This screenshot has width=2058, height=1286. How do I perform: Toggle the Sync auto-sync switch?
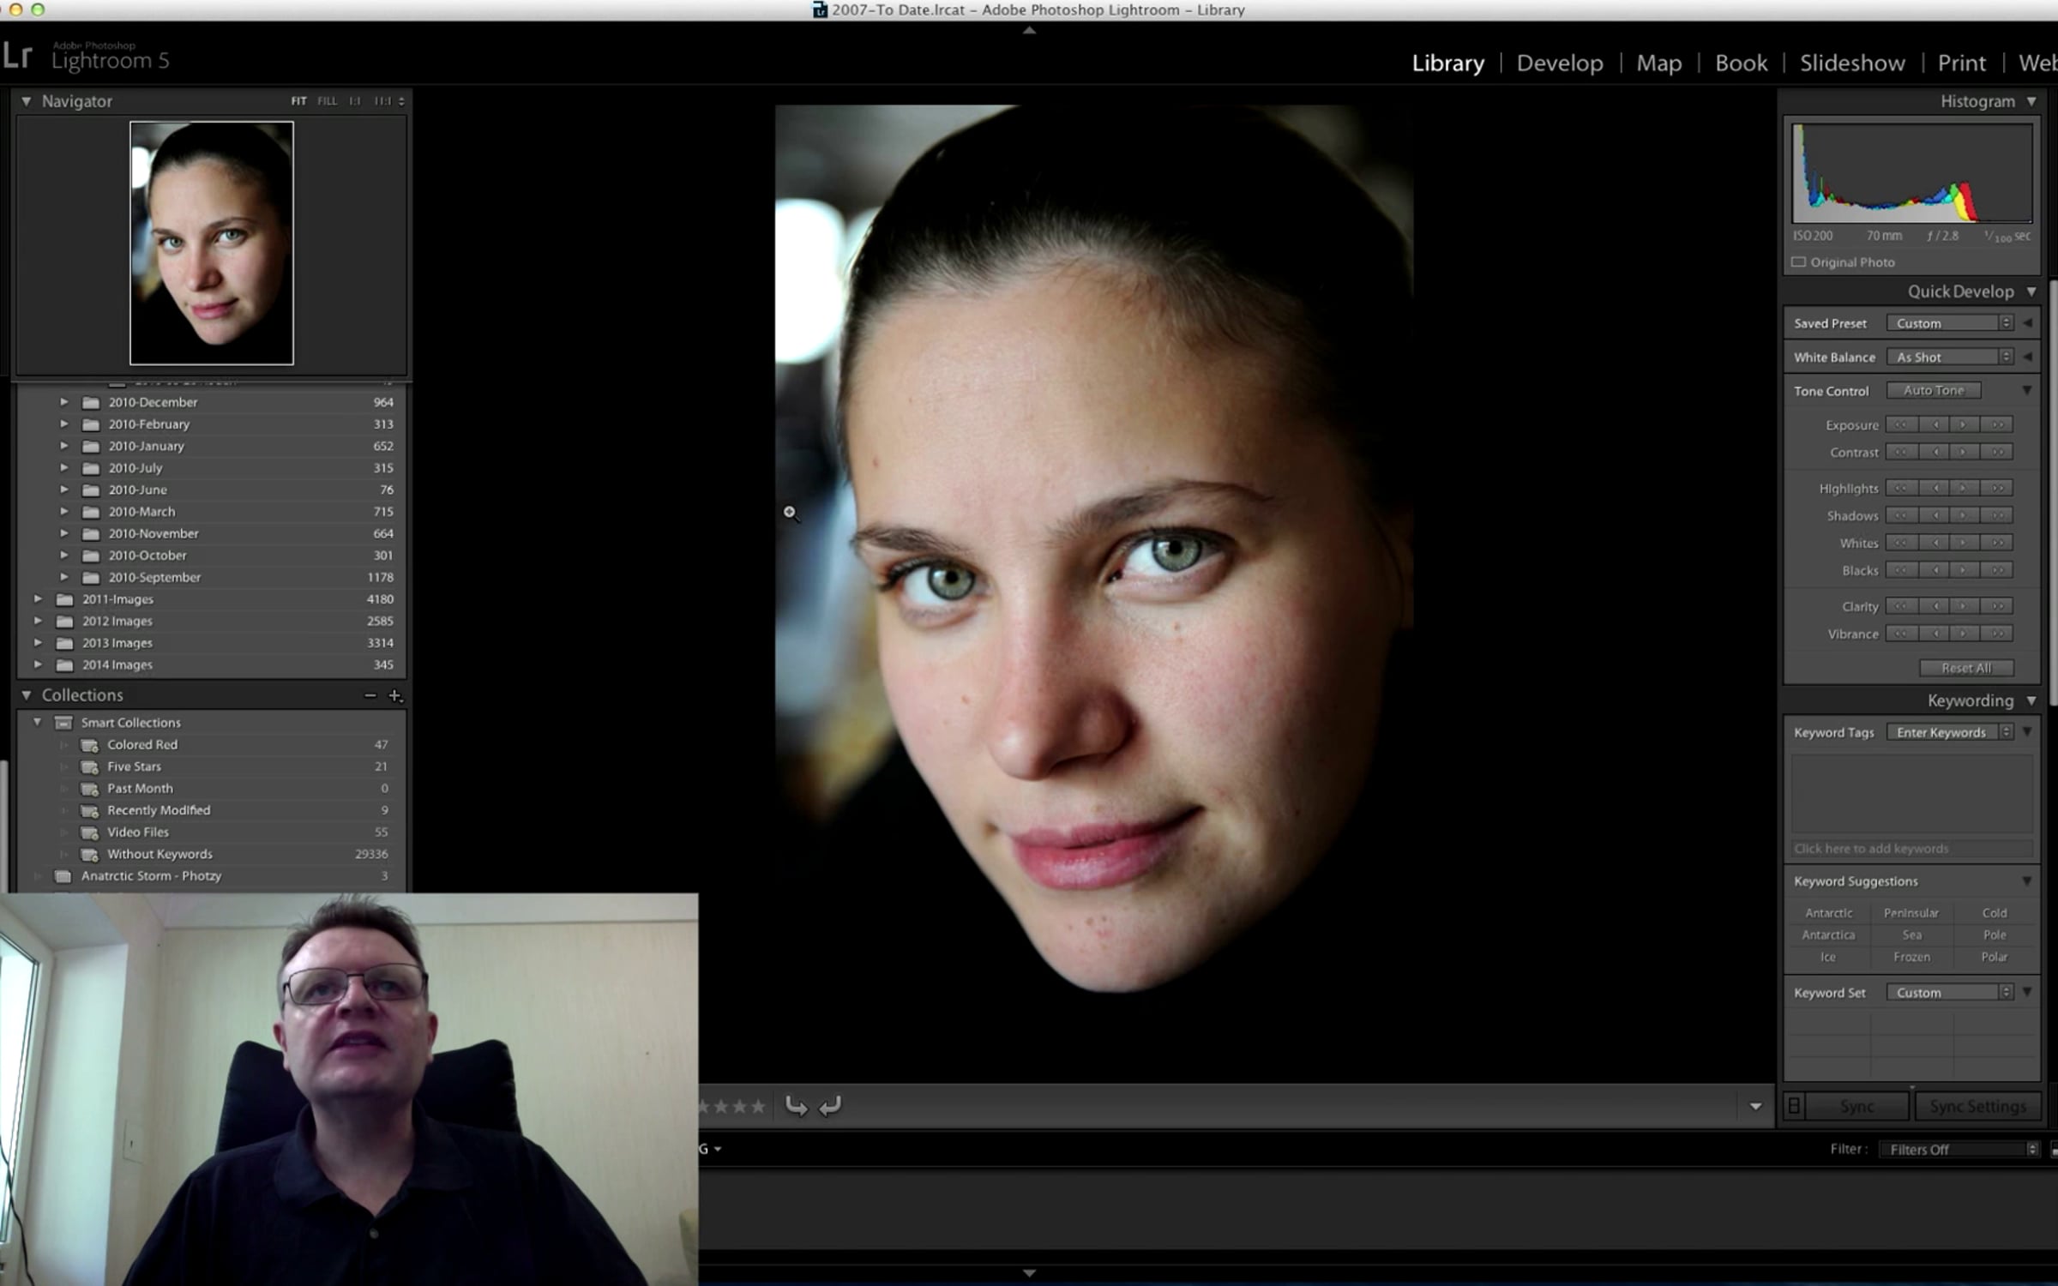(x=1794, y=1106)
